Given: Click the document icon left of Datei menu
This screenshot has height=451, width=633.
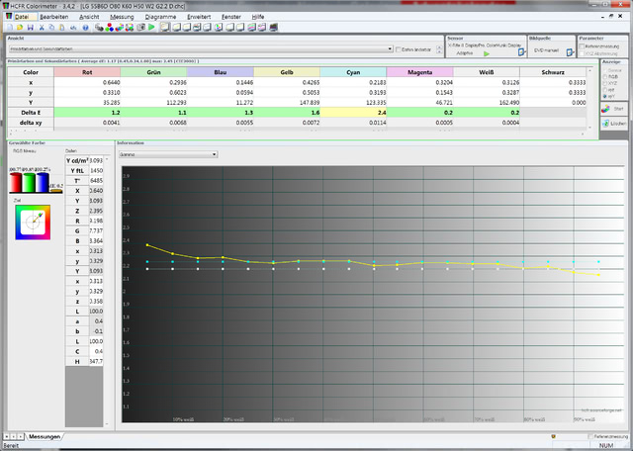Looking at the screenshot, I should (x=9, y=17).
